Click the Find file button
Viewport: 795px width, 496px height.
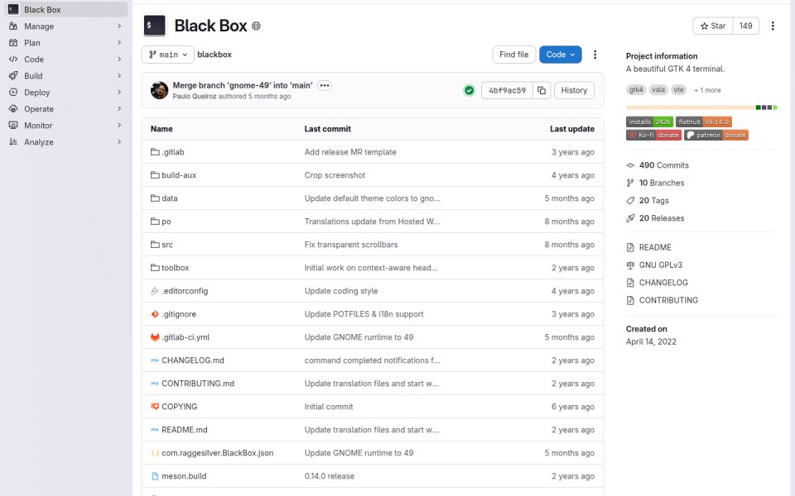(x=513, y=55)
